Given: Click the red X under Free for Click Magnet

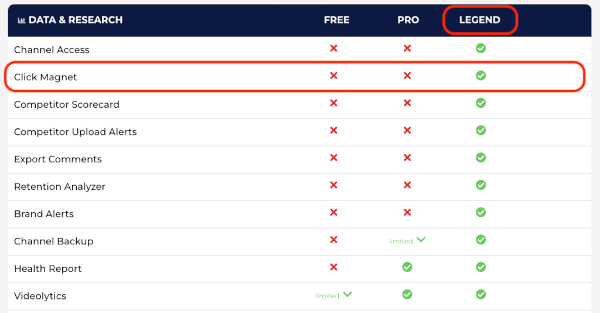Looking at the screenshot, I should 333,76.
